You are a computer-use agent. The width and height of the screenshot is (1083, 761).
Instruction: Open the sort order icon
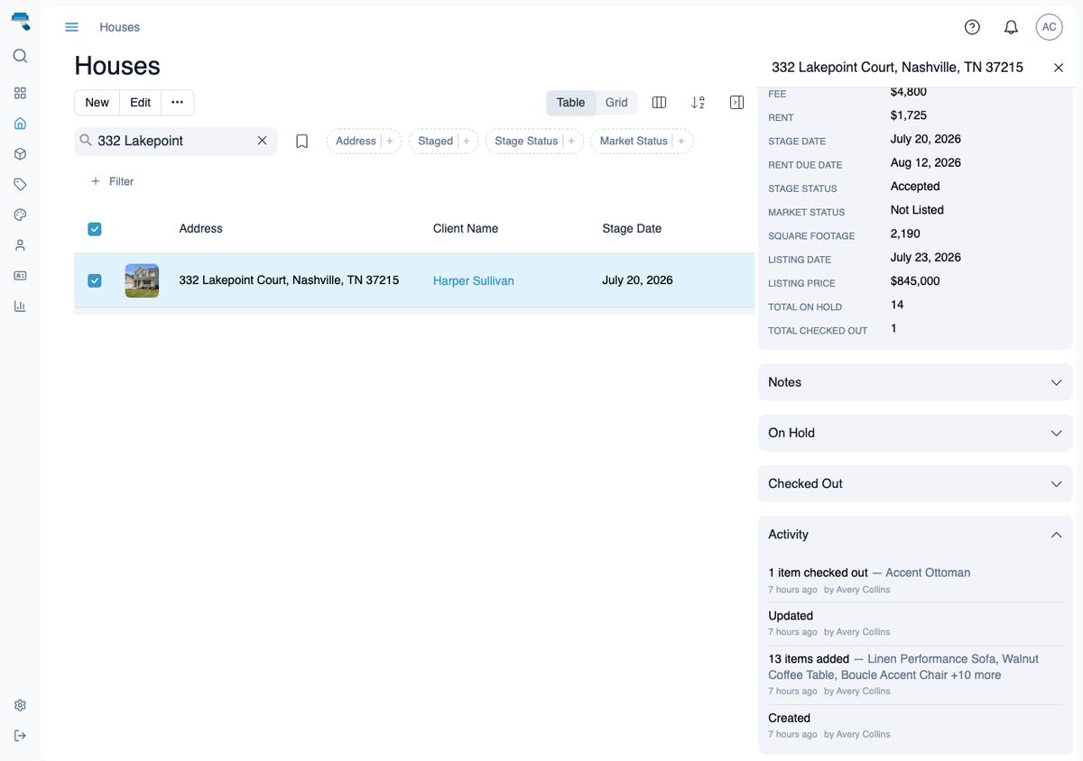(698, 103)
